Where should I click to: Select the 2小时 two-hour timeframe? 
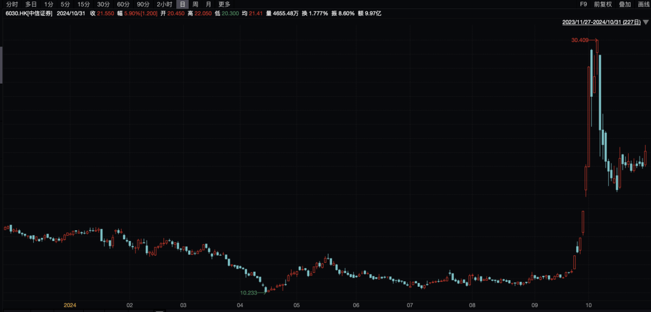[165, 4]
